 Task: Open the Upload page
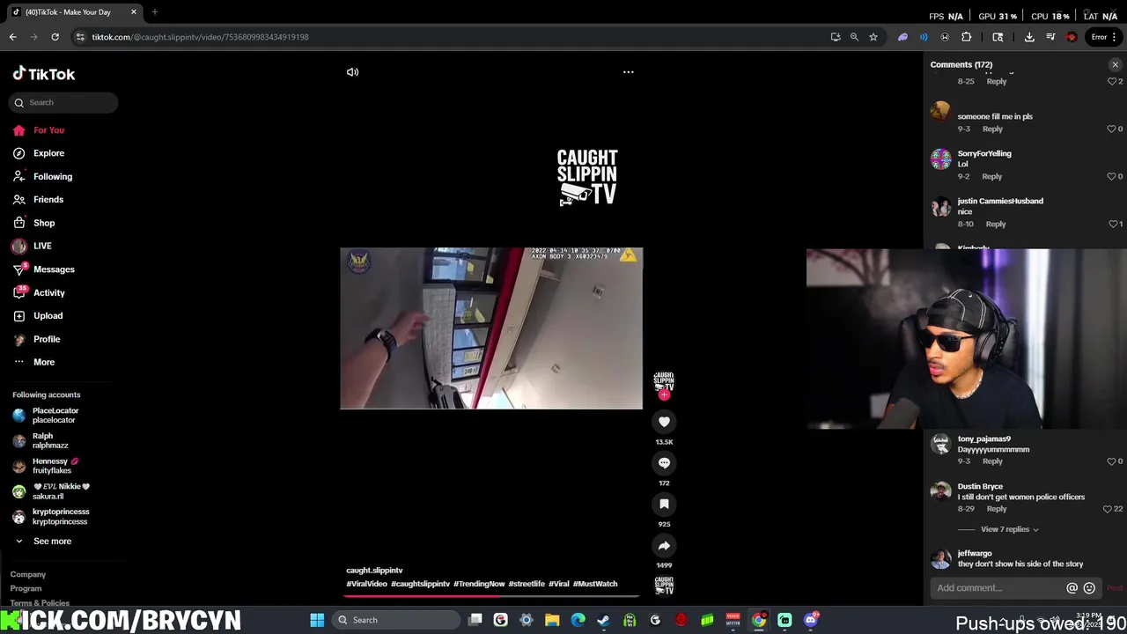pyautogui.click(x=48, y=316)
